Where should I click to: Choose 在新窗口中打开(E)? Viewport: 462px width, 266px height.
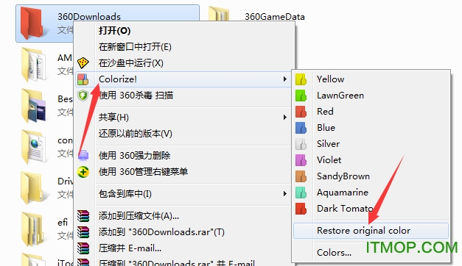(135, 47)
